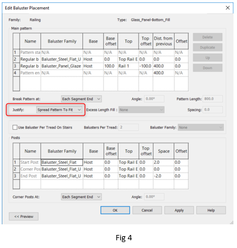Click Corner Post Host base cell

(x=94, y=169)
